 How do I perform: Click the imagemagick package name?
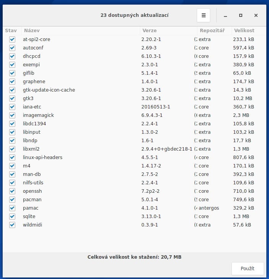38,115
